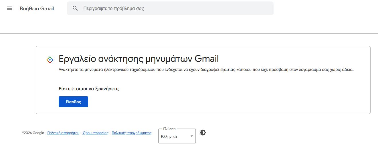Click the ©2026 Google copyright text
378x156 pixels.
[x=33, y=133]
